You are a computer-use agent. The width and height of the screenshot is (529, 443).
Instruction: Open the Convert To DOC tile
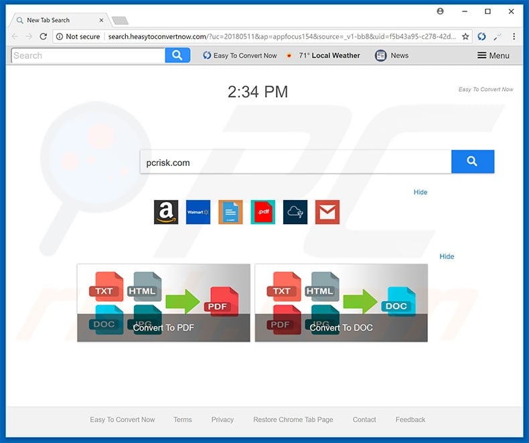341,302
